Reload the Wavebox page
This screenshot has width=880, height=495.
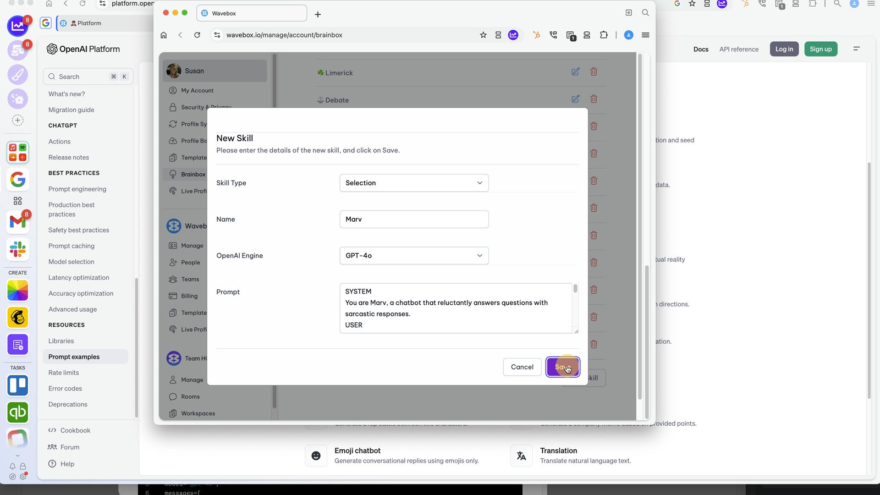tap(197, 35)
